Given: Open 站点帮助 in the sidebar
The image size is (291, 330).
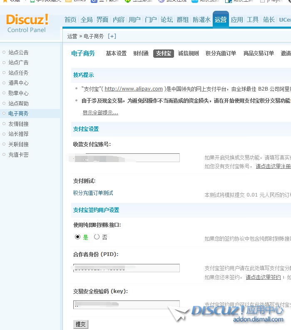Looking at the screenshot, I should [x=18, y=103].
